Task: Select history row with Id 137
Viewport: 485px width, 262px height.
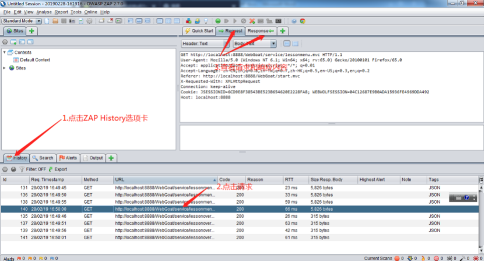Action: point(240,224)
